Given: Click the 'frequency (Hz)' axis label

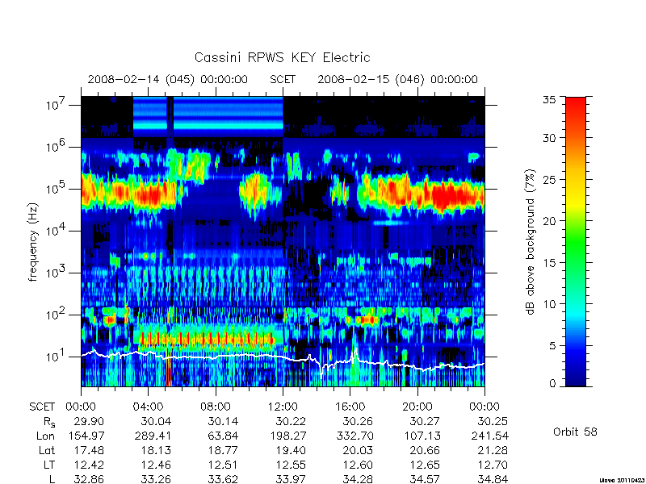Looking at the screenshot, I should pos(33,242).
